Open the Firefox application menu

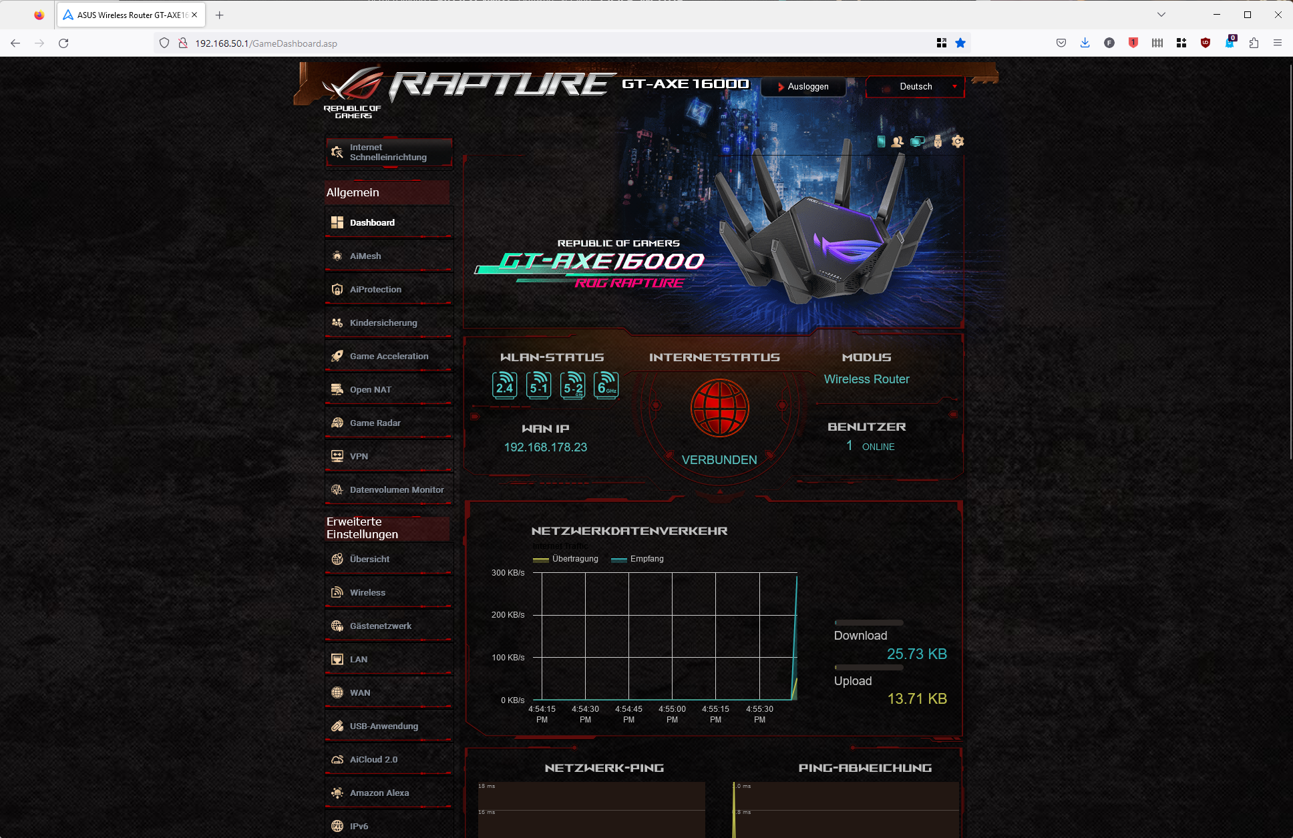[x=1278, y=43]
